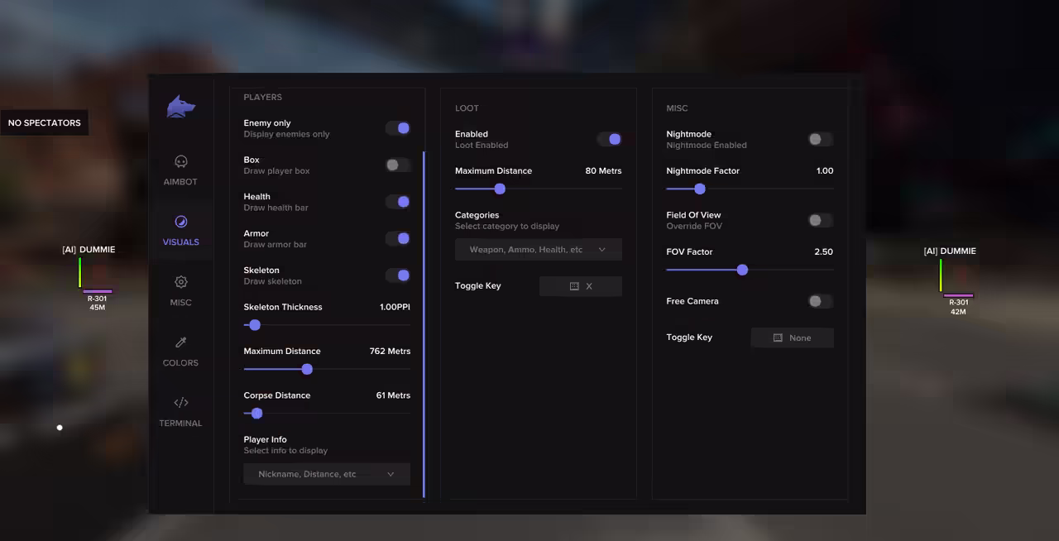Screen dimensions: 1059x541
Task: Click the MISC panel header
Action: [677, 108]
